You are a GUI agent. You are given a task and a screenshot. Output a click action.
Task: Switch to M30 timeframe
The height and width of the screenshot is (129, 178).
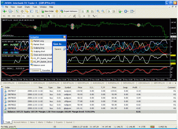[x=19, y=16]
